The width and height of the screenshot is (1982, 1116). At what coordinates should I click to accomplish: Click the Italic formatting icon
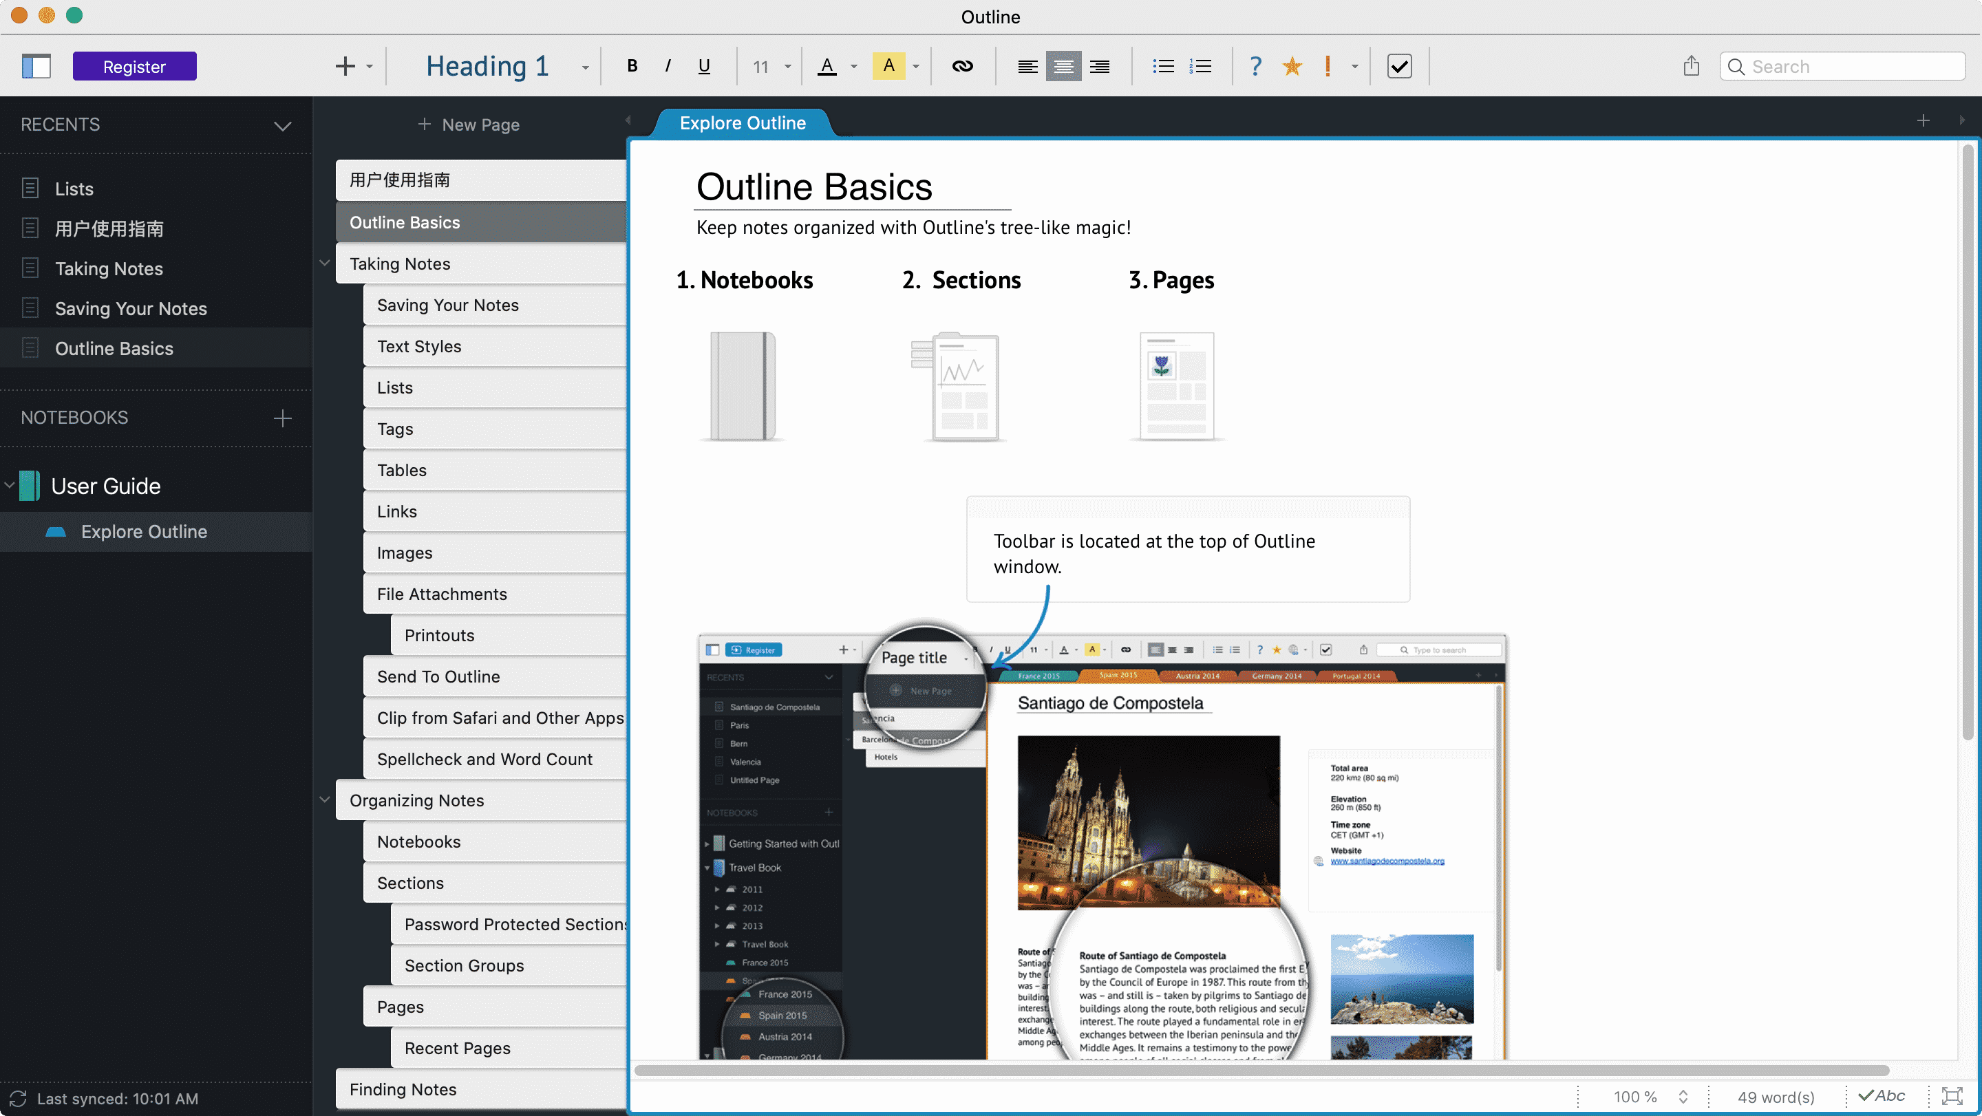[668, 65]
